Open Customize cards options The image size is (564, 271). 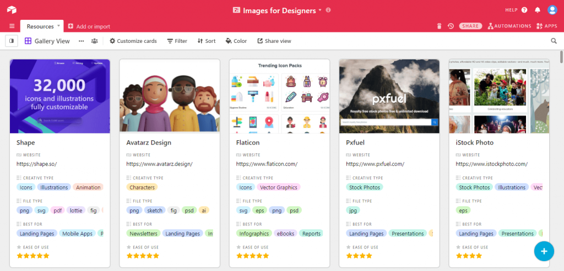pyautogui.click(x=133, y=41)
